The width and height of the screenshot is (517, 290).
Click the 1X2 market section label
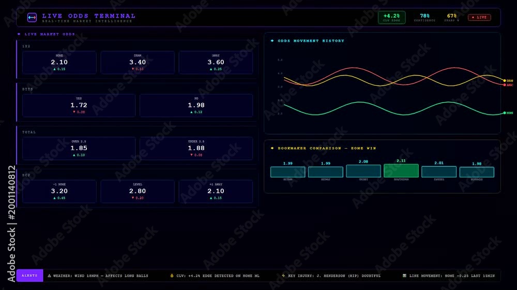click(x=26, y=46)
